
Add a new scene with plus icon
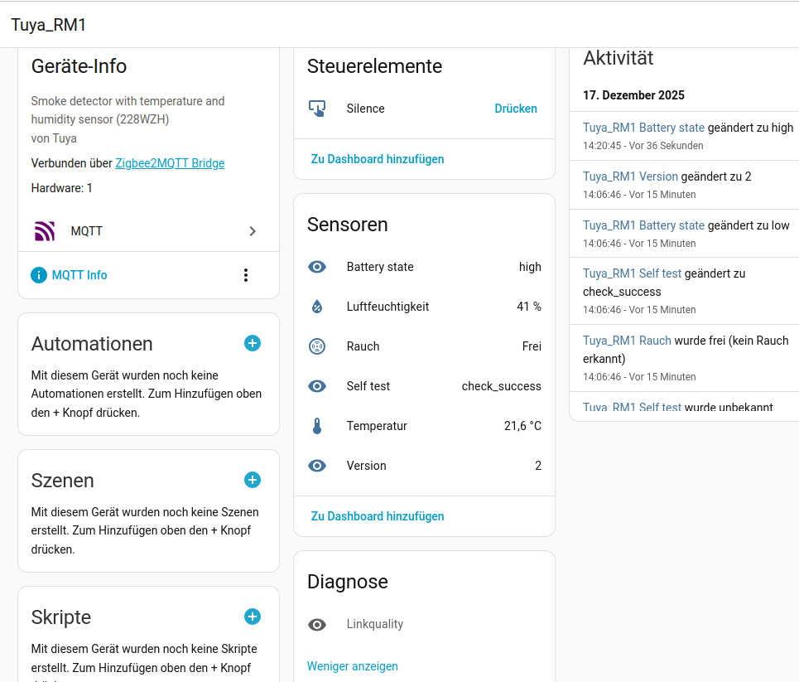click(253, 480)
